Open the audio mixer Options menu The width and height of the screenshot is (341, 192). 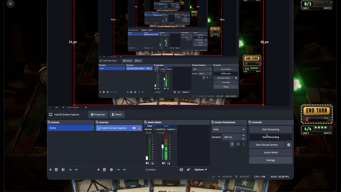tap(201, 170)
